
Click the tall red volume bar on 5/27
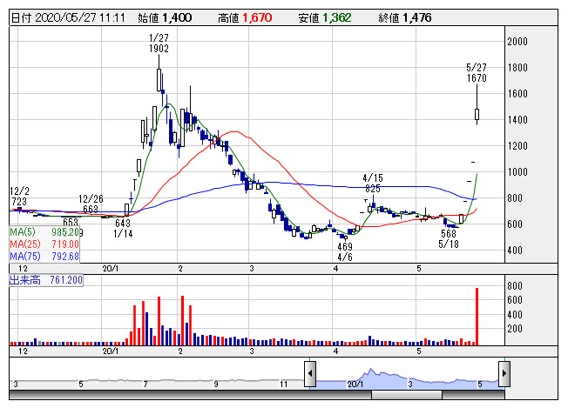[477, 315]
